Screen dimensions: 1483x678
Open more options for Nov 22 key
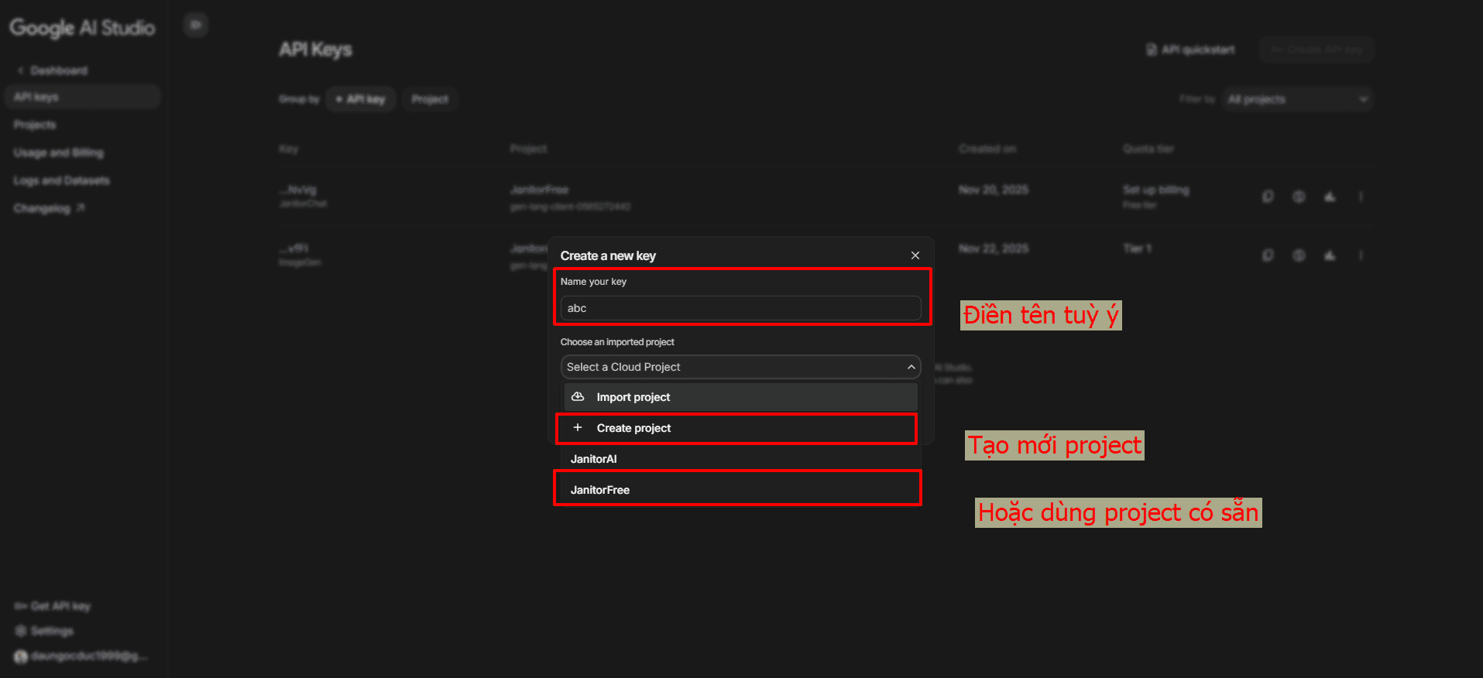pos(1361,255)
